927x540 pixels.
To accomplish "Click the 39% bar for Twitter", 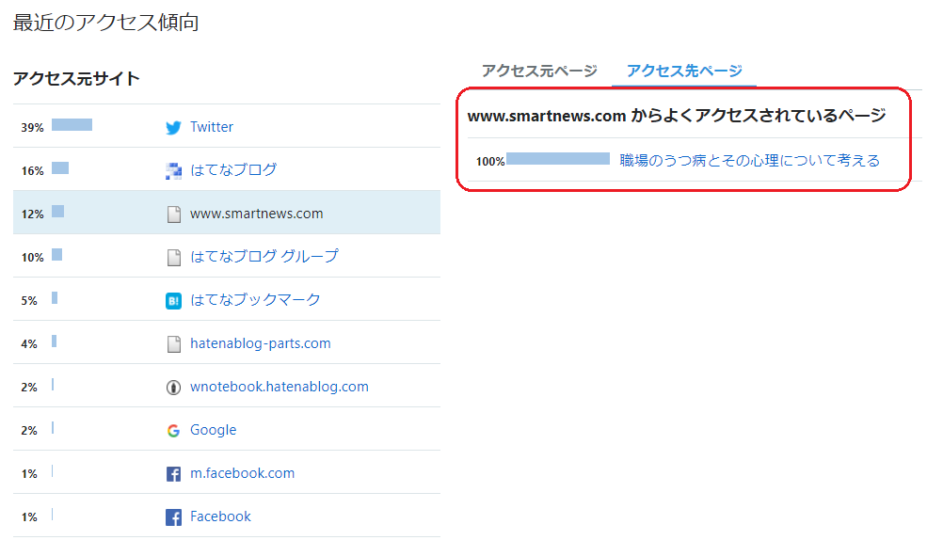I will [72, 125].
